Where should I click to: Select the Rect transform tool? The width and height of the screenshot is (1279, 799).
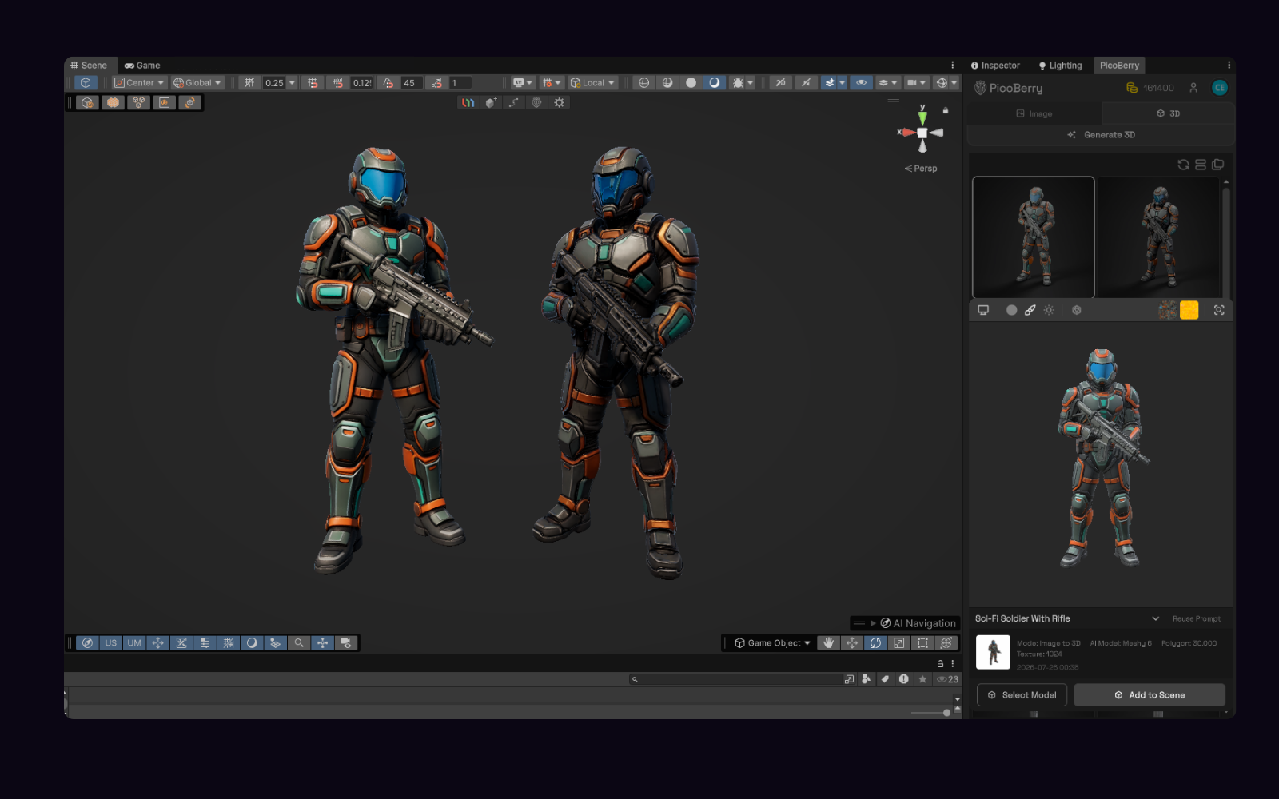coord(922,642)
